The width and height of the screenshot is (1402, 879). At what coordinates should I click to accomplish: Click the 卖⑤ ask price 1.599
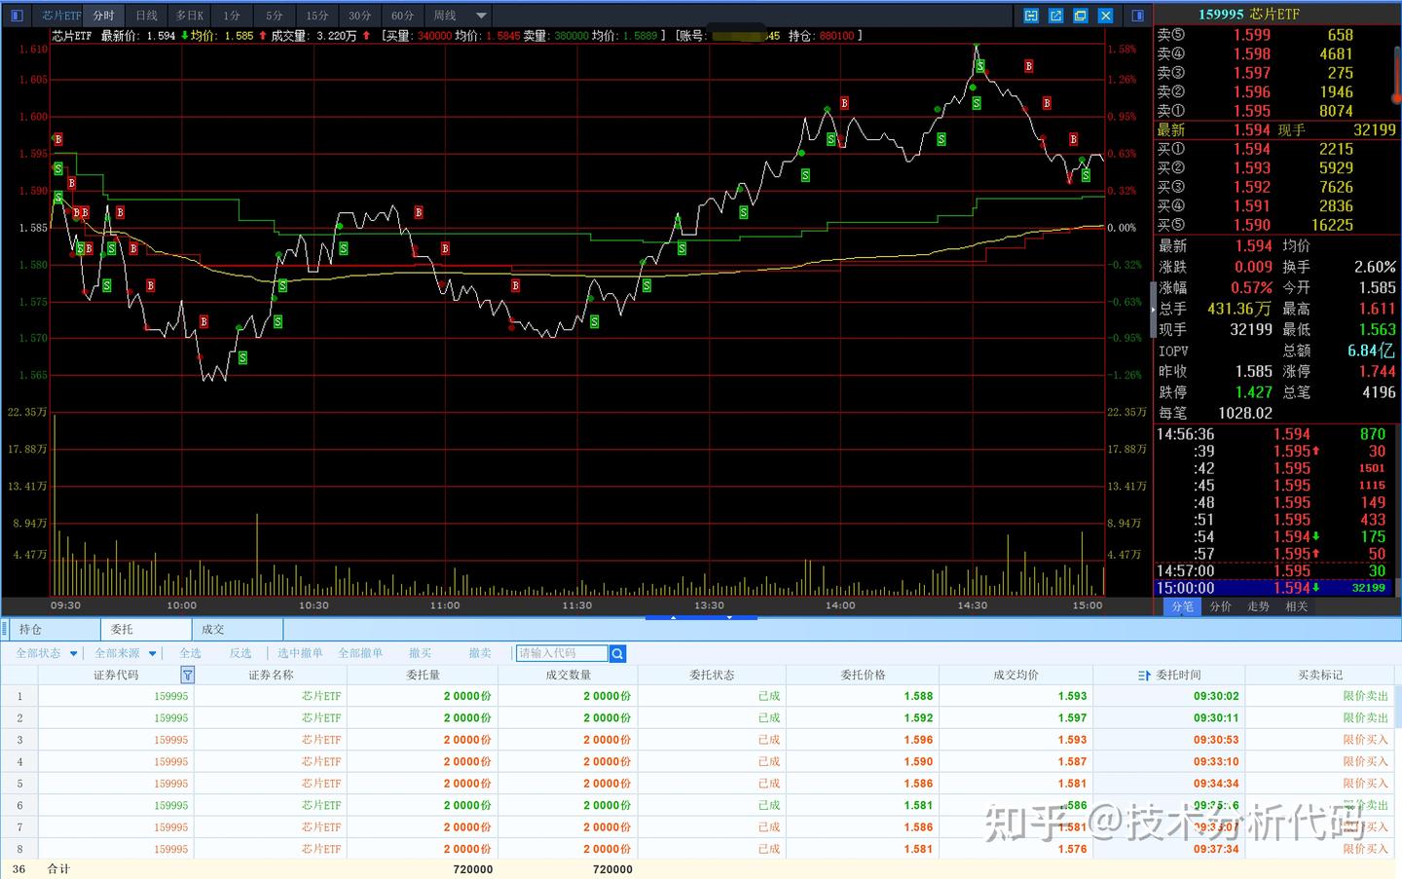coord(1252,35)
